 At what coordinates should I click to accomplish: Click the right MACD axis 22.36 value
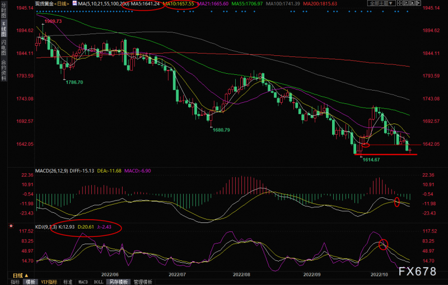[428, 175]
